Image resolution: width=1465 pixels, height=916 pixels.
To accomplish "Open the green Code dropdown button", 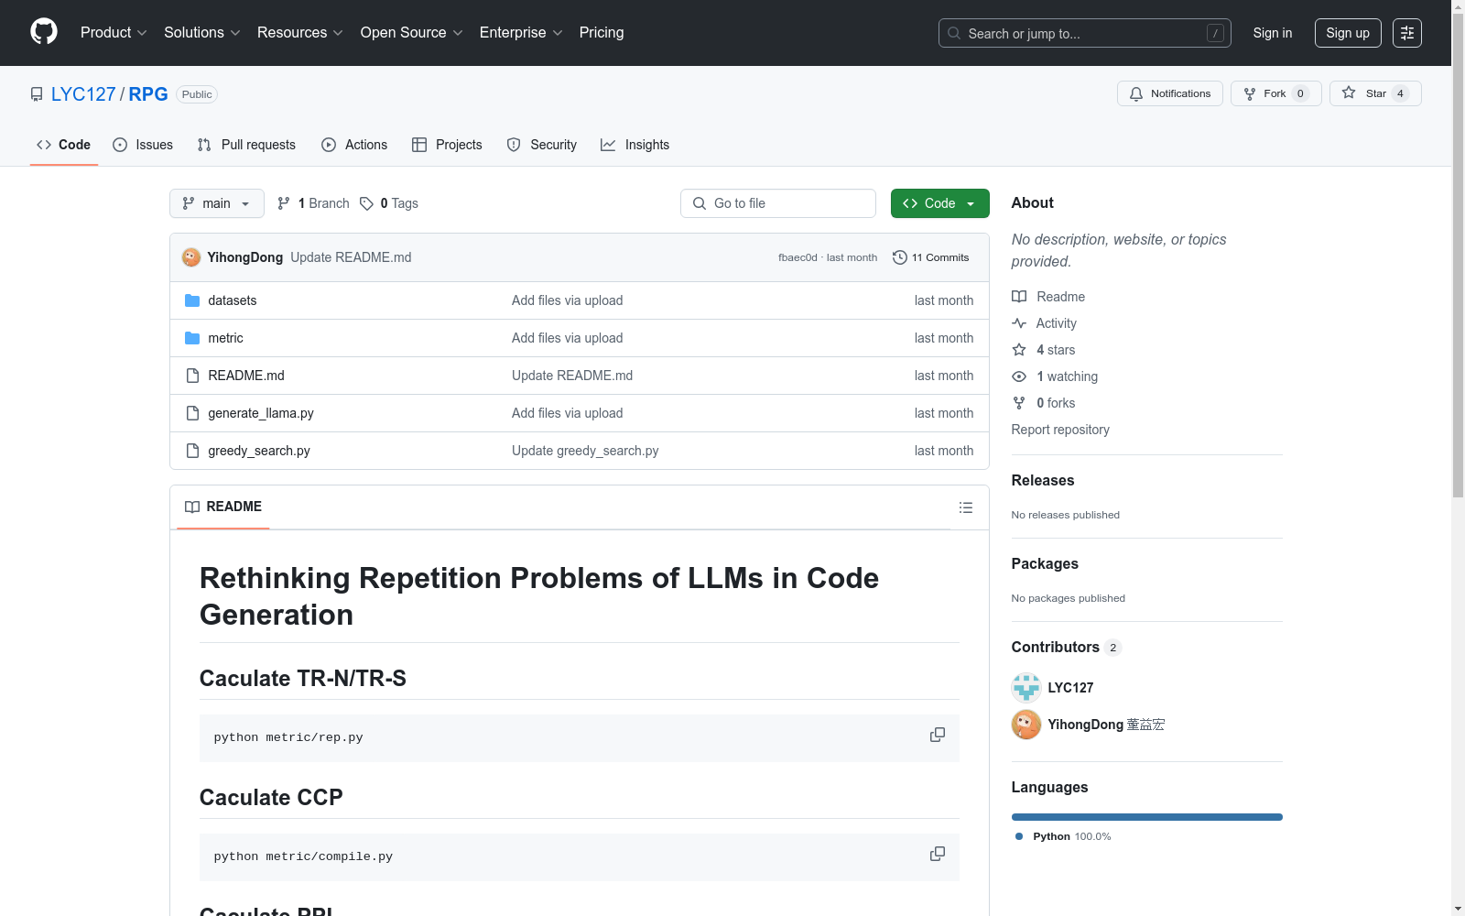I will point(939,203).
